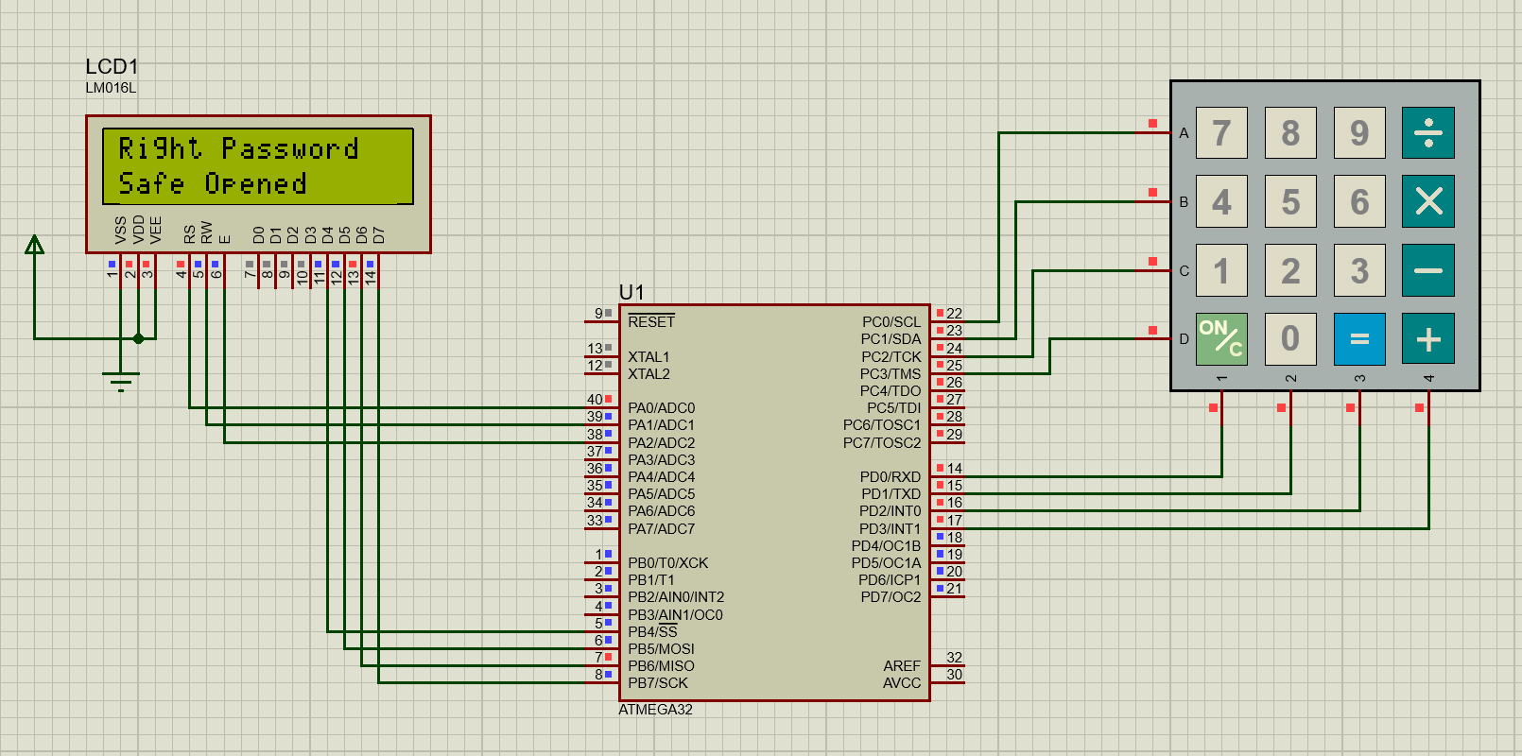This screenshot has width=1522, height=756.
Task: Click the wire junction dot near ground
Action: click(x=138, y=338)
